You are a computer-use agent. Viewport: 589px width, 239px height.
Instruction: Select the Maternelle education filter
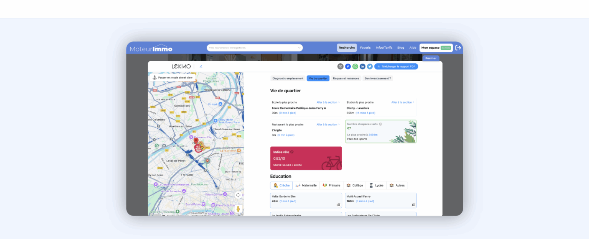pyautogui.click(x=306, y=185)
